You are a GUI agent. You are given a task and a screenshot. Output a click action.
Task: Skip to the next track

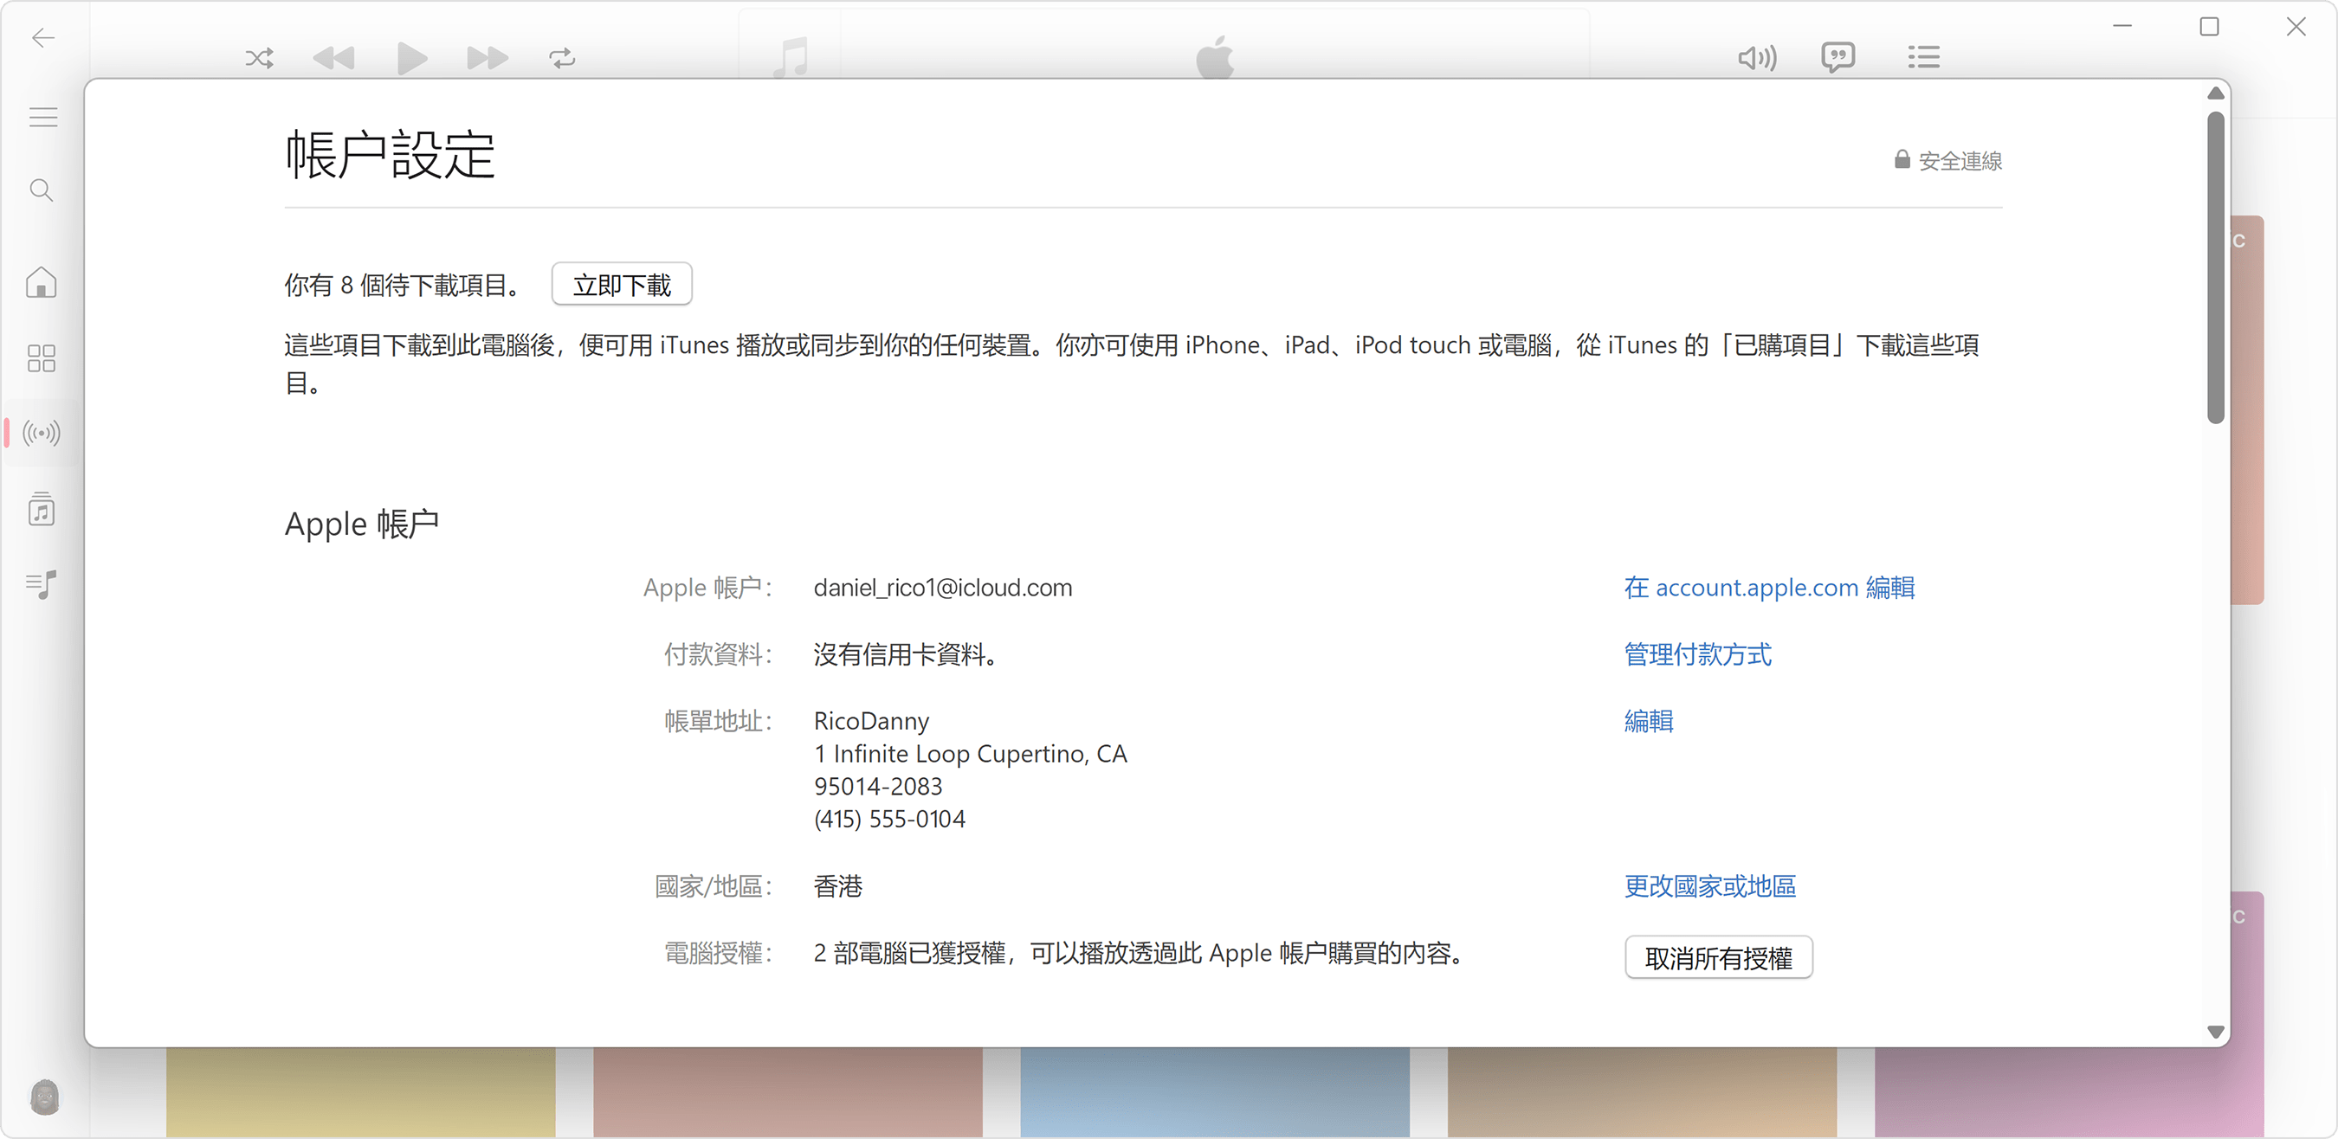pyautogui.click(x=488, y=58)
